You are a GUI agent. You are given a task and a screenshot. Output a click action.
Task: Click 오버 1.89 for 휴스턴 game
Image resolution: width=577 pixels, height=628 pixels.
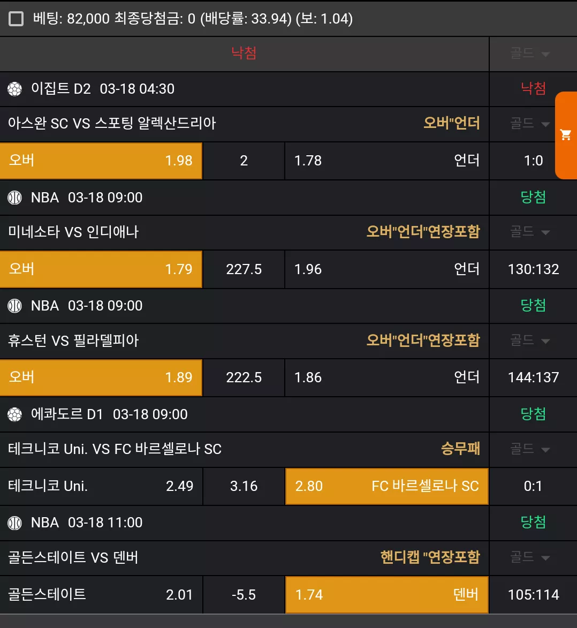pyautogui.click(x=101, y=377)
